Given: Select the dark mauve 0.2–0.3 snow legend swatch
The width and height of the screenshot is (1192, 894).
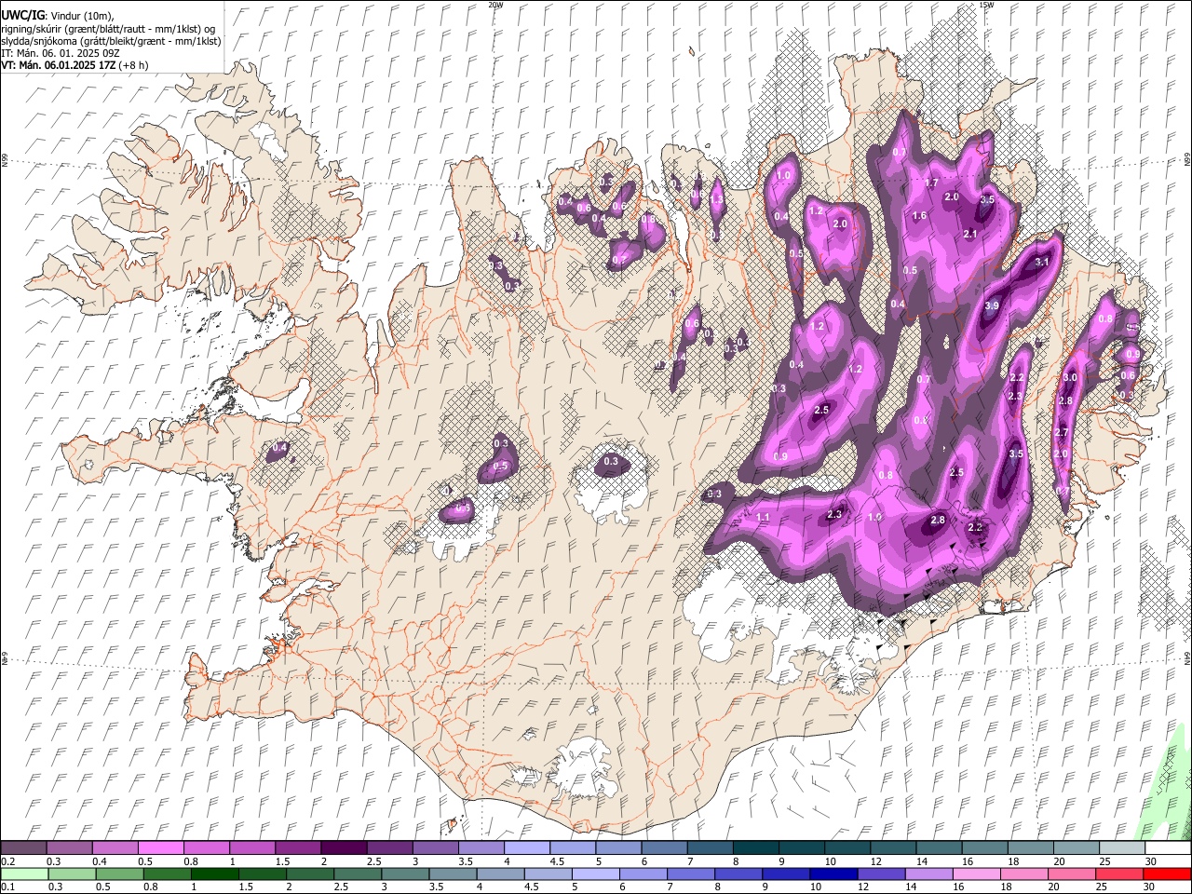Looking at the screenshot, I should point(23,848).
